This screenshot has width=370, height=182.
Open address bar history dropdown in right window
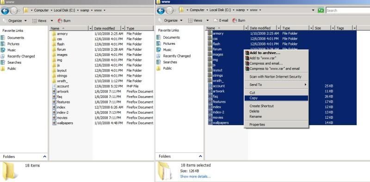tap(314, 10)
